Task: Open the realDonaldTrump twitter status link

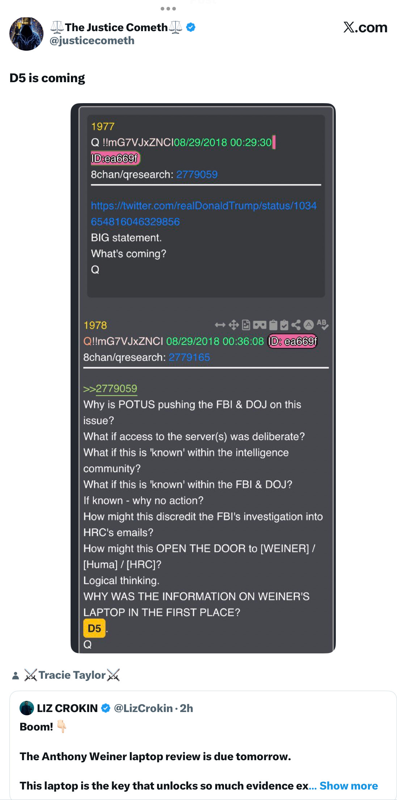Action: click(204, 214)
